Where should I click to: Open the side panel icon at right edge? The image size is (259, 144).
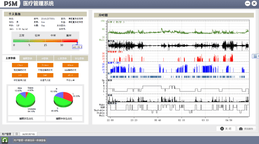pyautogui.click(x=255, y=56)
